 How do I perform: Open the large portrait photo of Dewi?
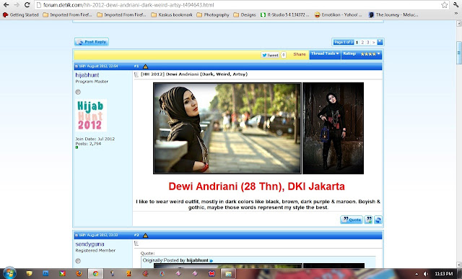coord(227,128)
